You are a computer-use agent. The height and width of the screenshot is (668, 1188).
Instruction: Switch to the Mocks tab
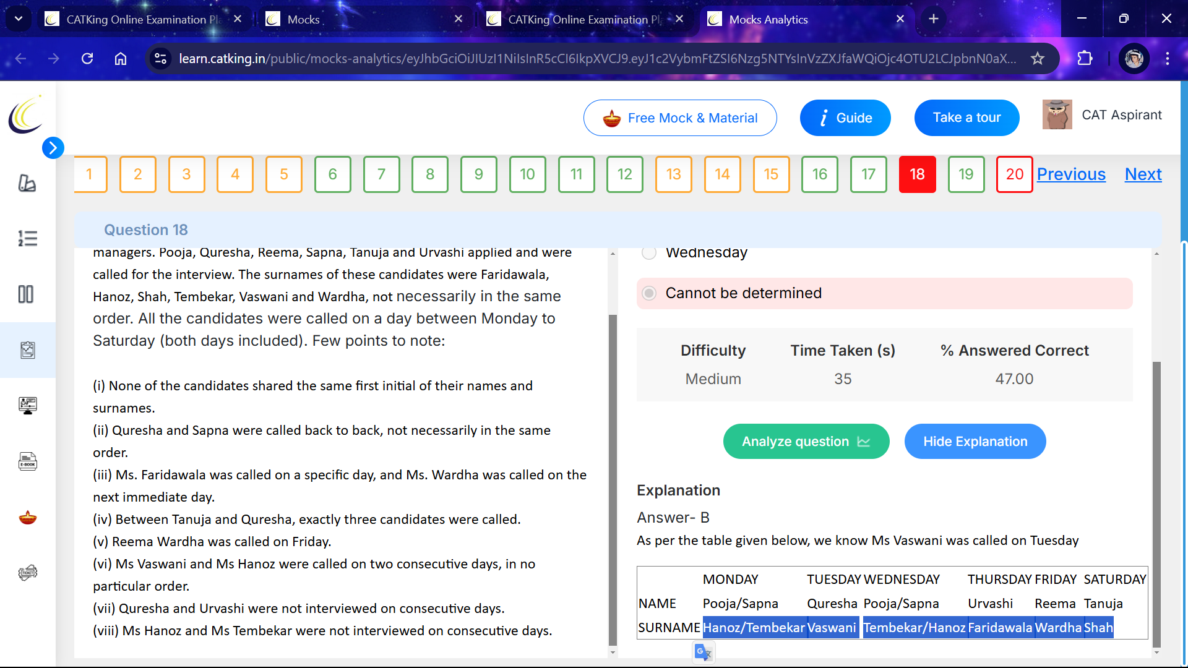(365, 19)
